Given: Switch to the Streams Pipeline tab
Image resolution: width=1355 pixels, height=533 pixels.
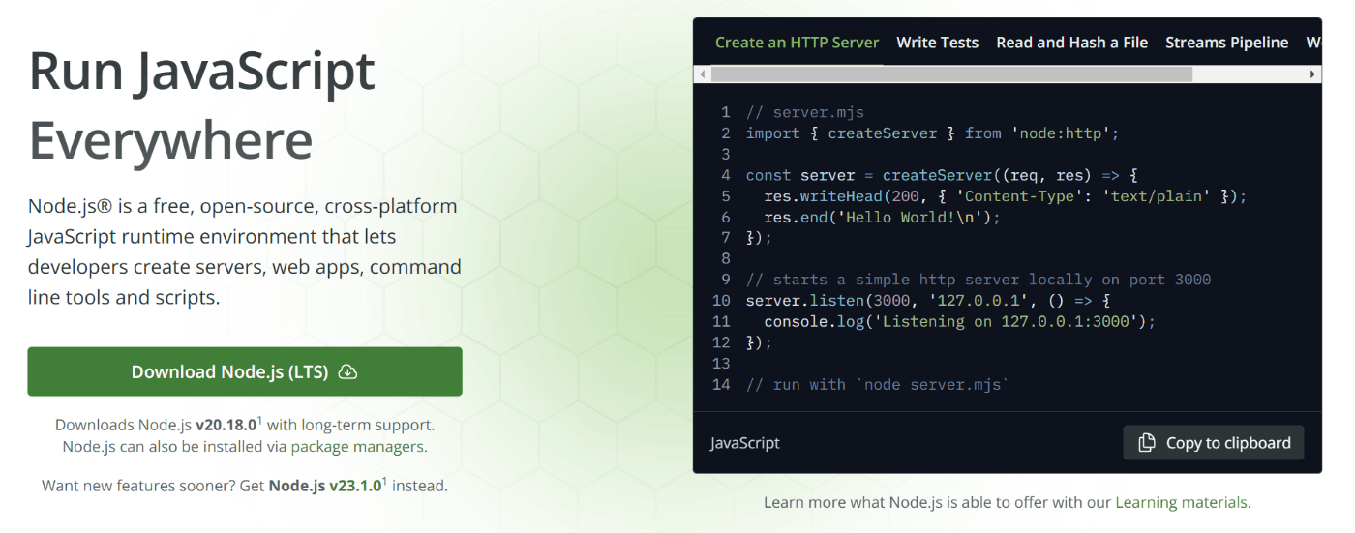Looking at the screenshot, I should coord(1226,43).
